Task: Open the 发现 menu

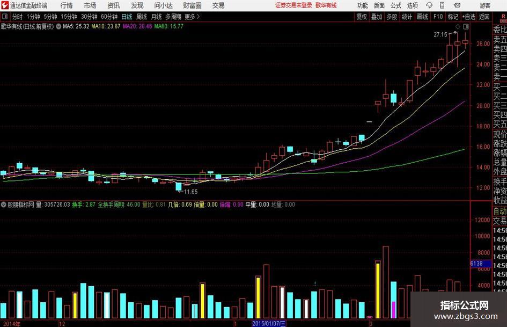Action: (137, 5)
